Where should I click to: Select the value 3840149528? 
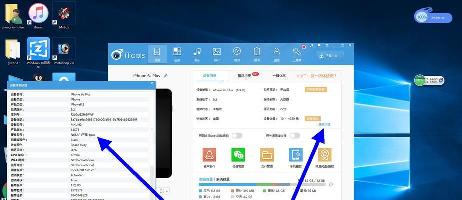click(79, 195)
